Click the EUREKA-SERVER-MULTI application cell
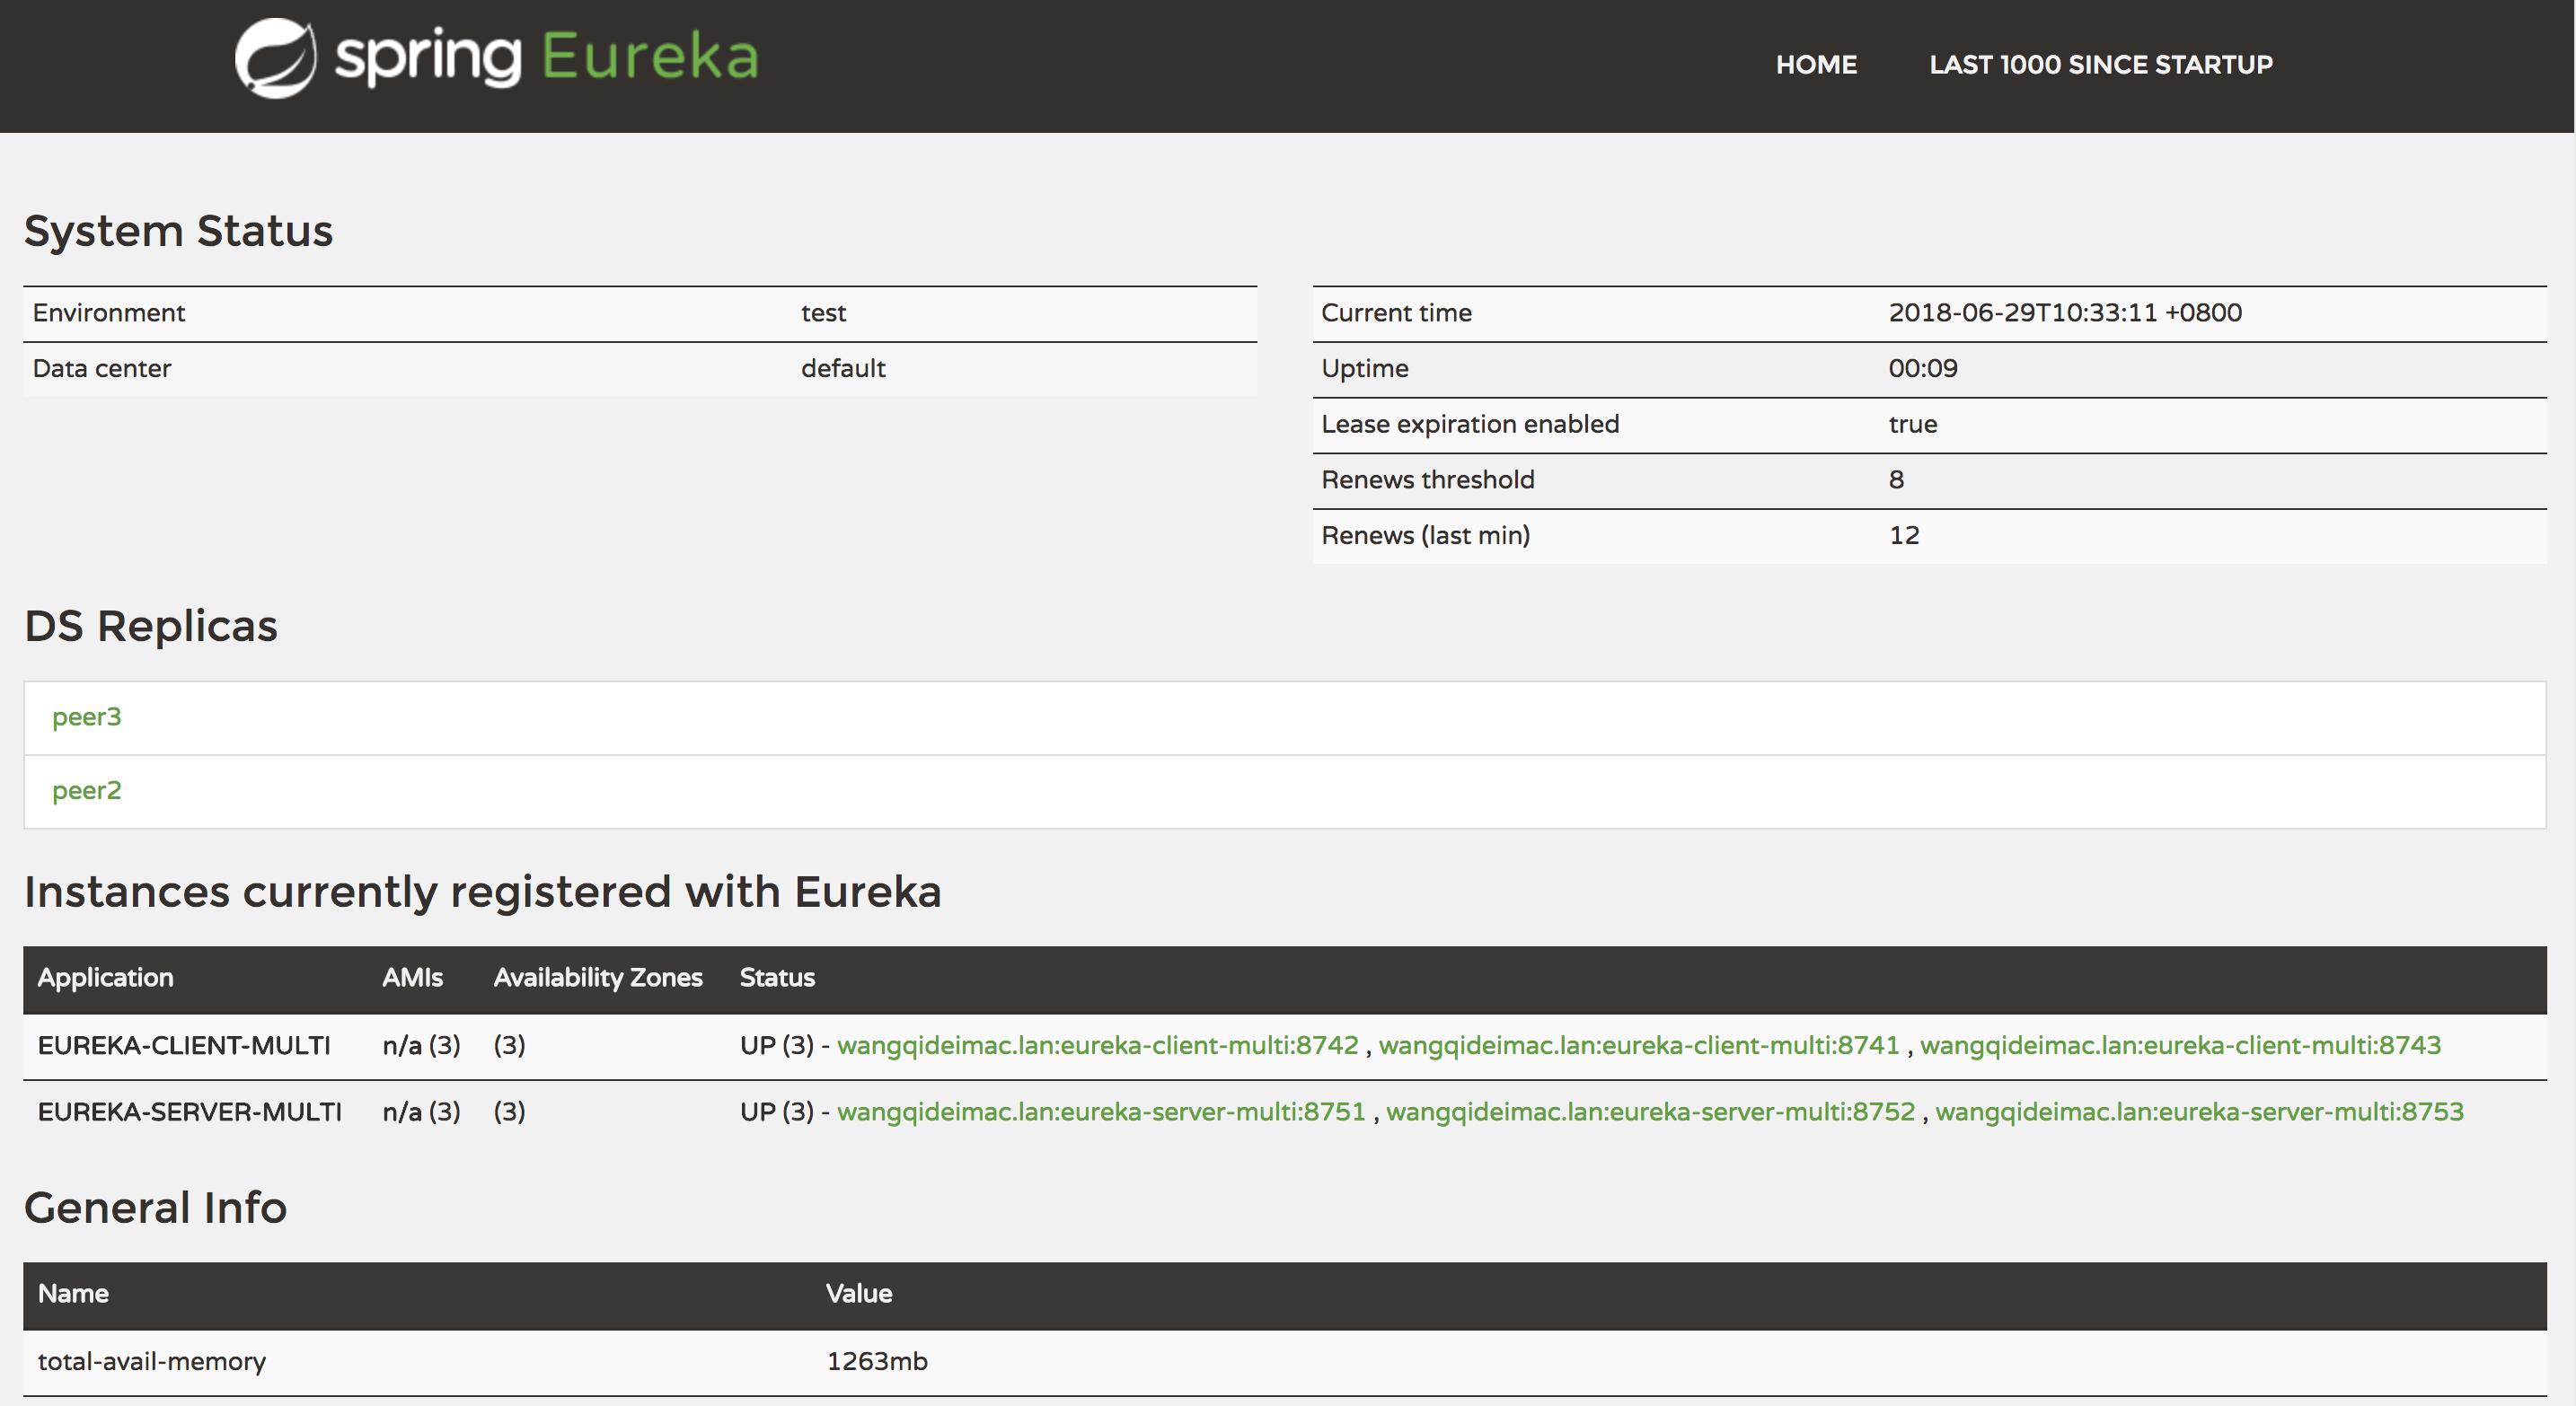The height and width of the screenshot is (1406, 2576). 189,1112
